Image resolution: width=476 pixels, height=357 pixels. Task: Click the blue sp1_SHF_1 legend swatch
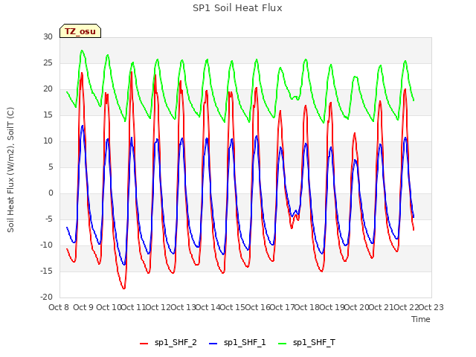[x=213, y=344]
